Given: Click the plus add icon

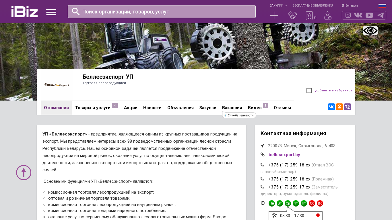Looking at the screenshot, I should [x=274, y=15].
